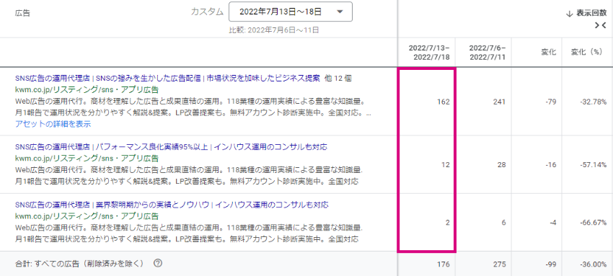Open the first ad headline with ビジネス提案

[x=167, y=78]
